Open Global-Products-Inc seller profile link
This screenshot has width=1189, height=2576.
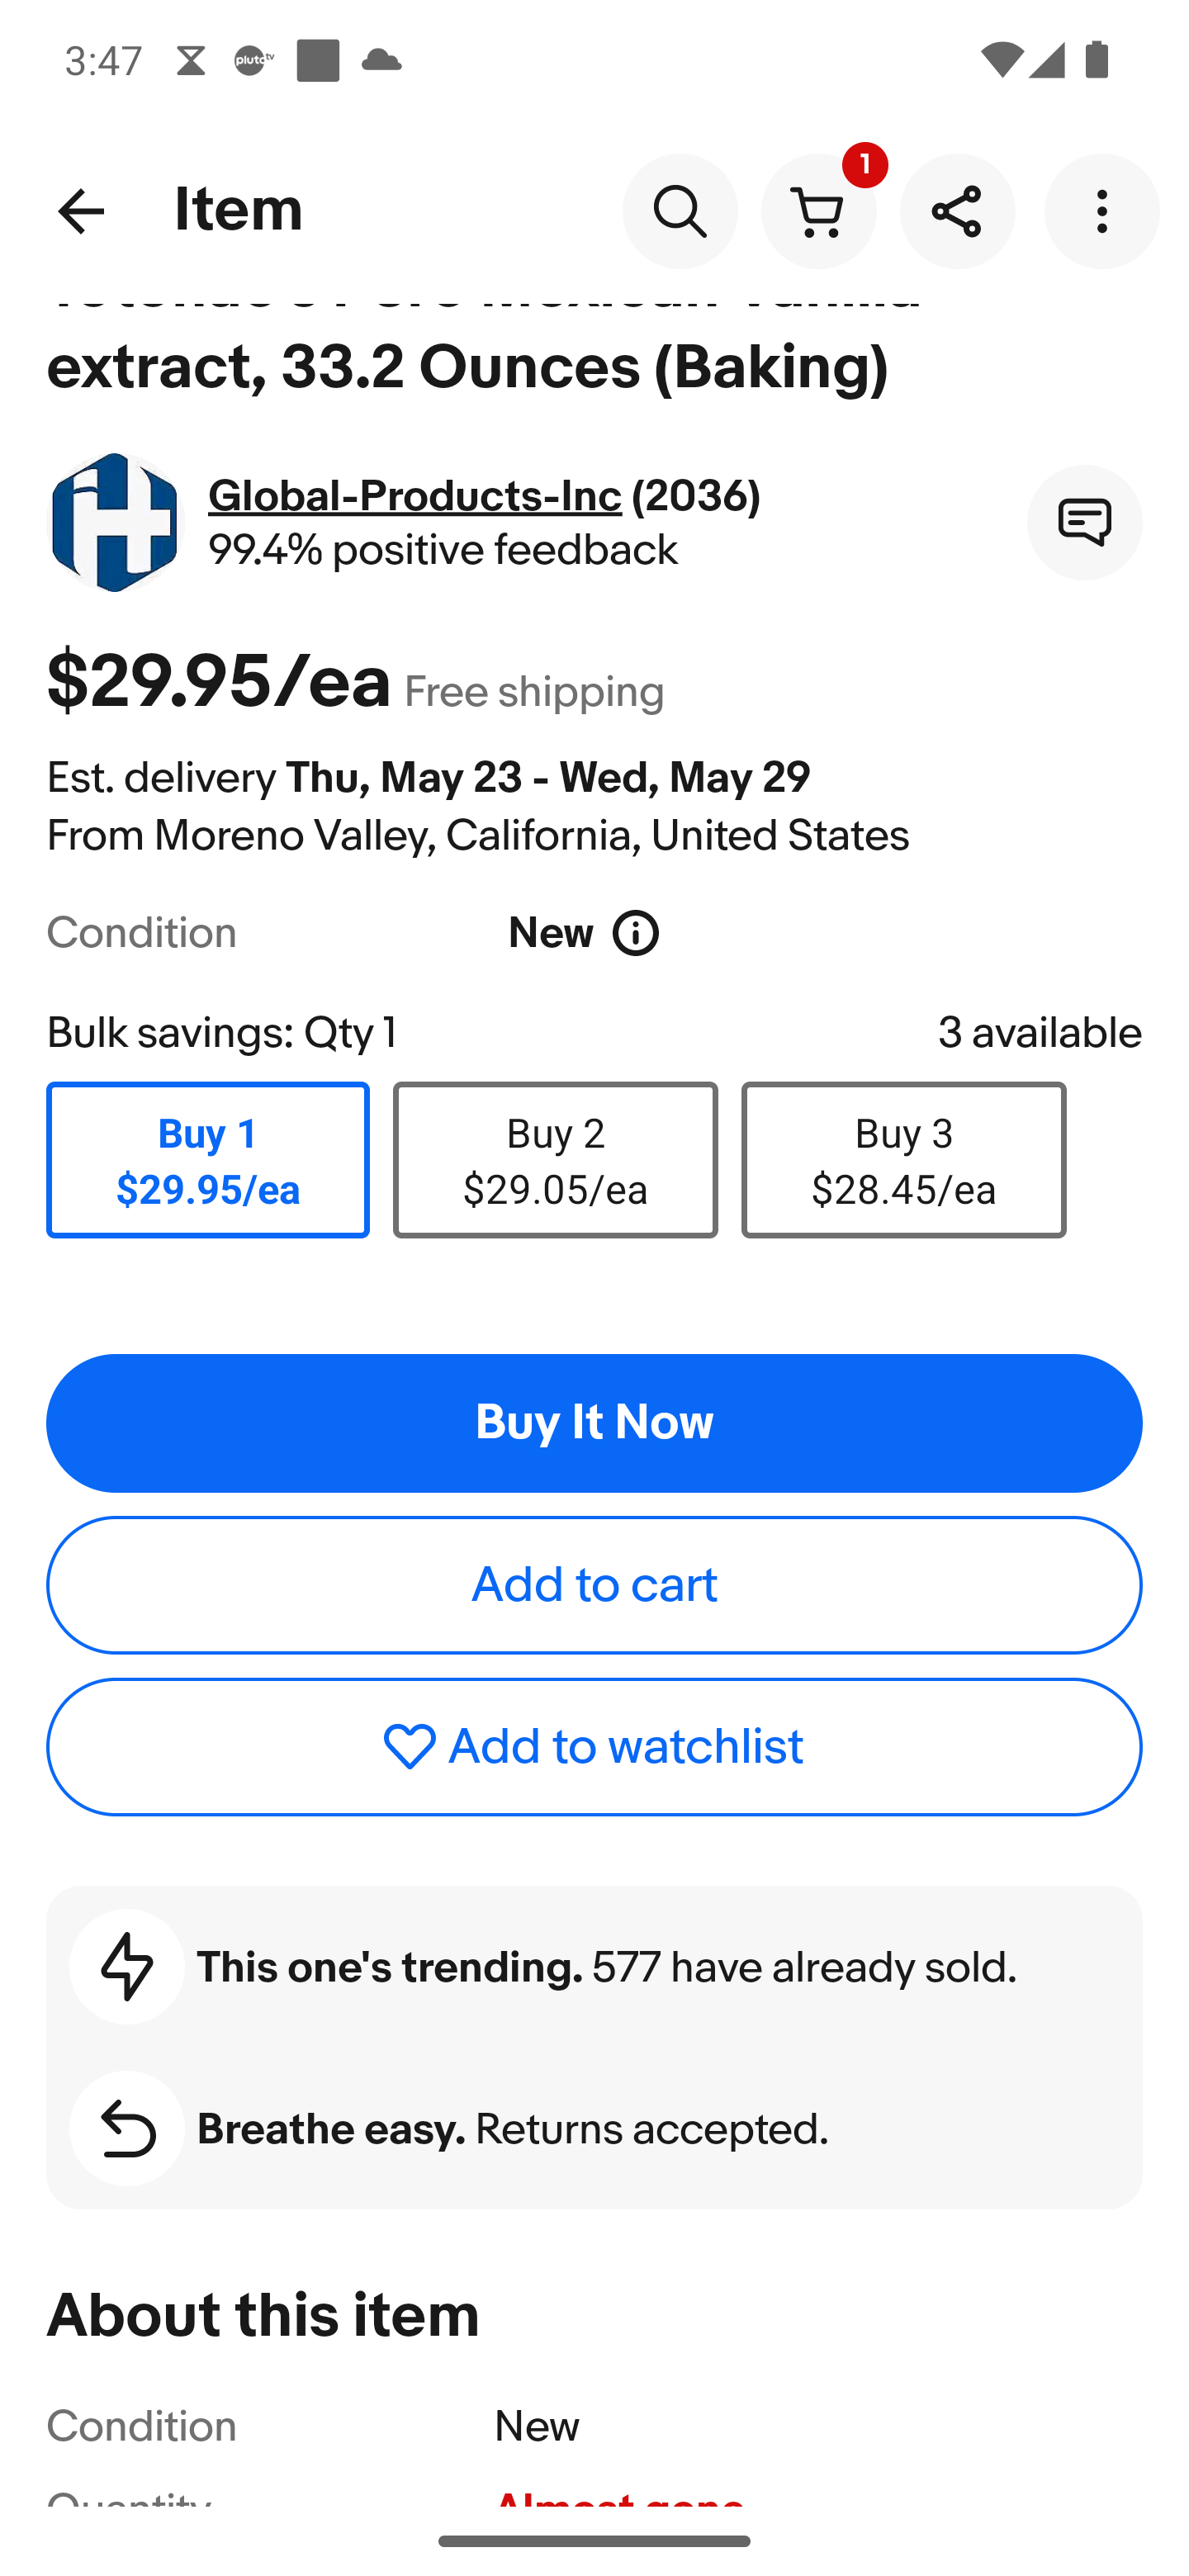414,496
